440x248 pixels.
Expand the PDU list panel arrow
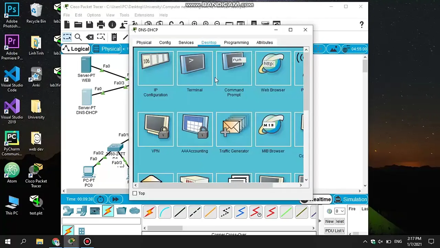click(x=320, y=221)
